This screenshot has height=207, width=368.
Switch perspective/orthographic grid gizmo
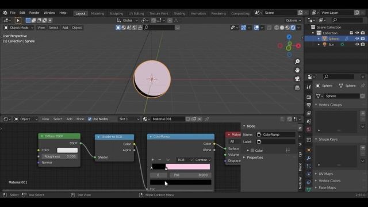point(297,87)
